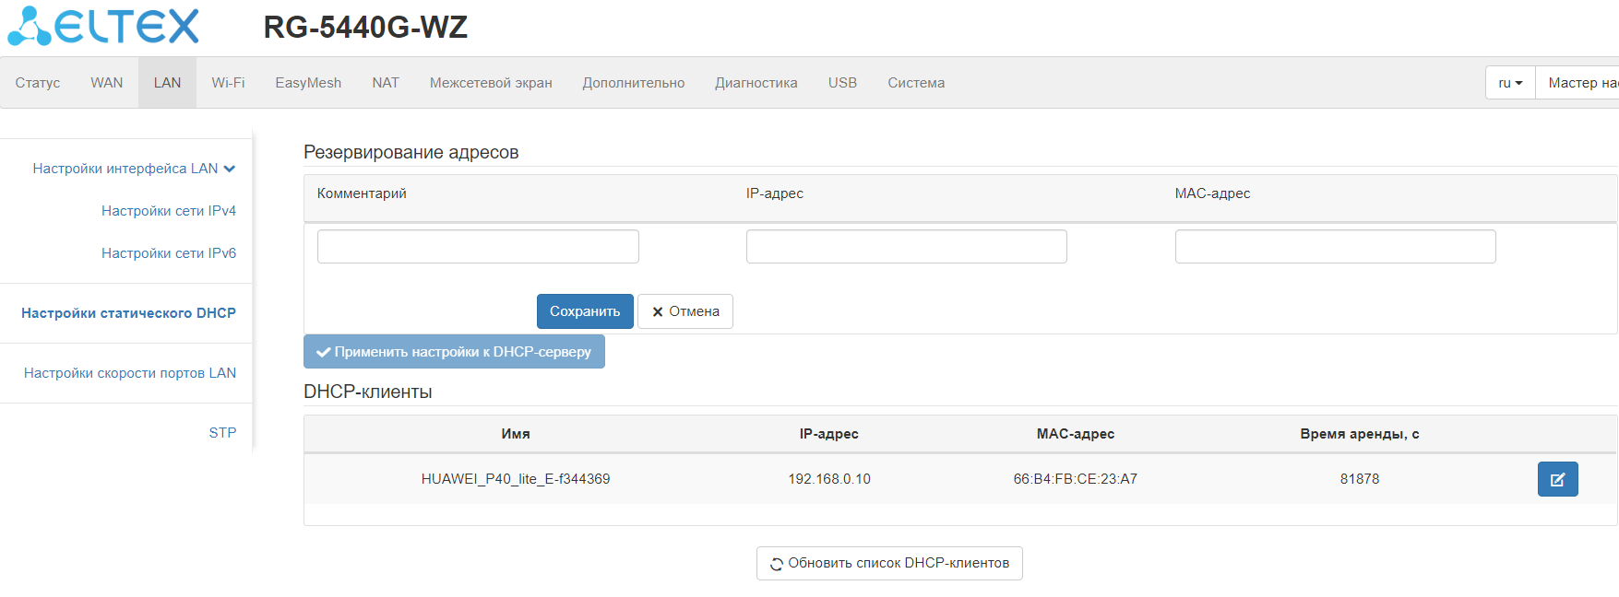This screenshot has width=1619, height=597.
Task: Click the Мастер настройки button
Action: point(1581,83)
